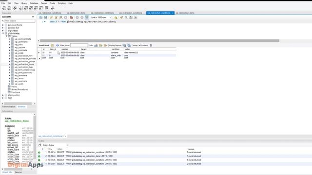Execute statement under cursor icon

tap(56, 17)
